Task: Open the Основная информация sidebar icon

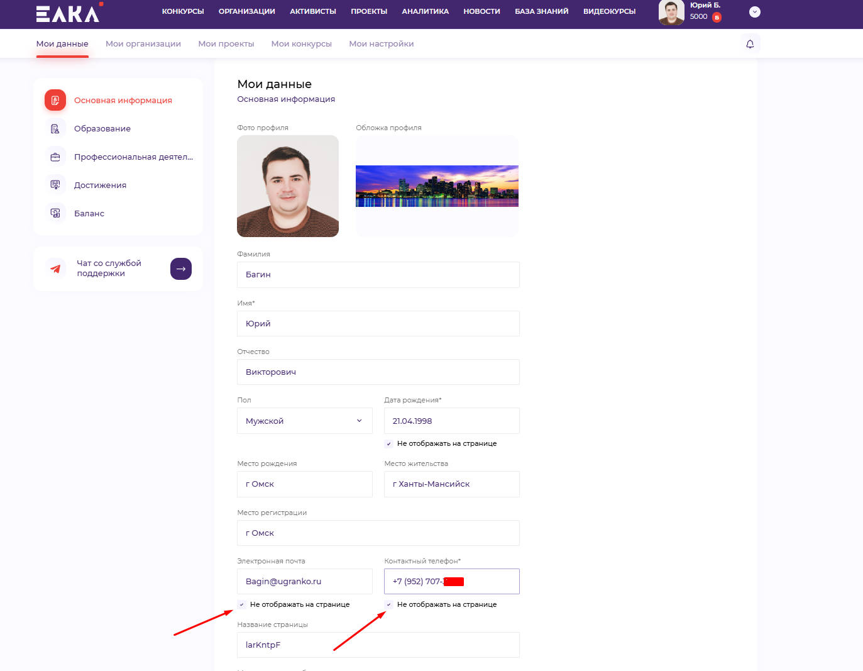Action: (x=55, y=100)
